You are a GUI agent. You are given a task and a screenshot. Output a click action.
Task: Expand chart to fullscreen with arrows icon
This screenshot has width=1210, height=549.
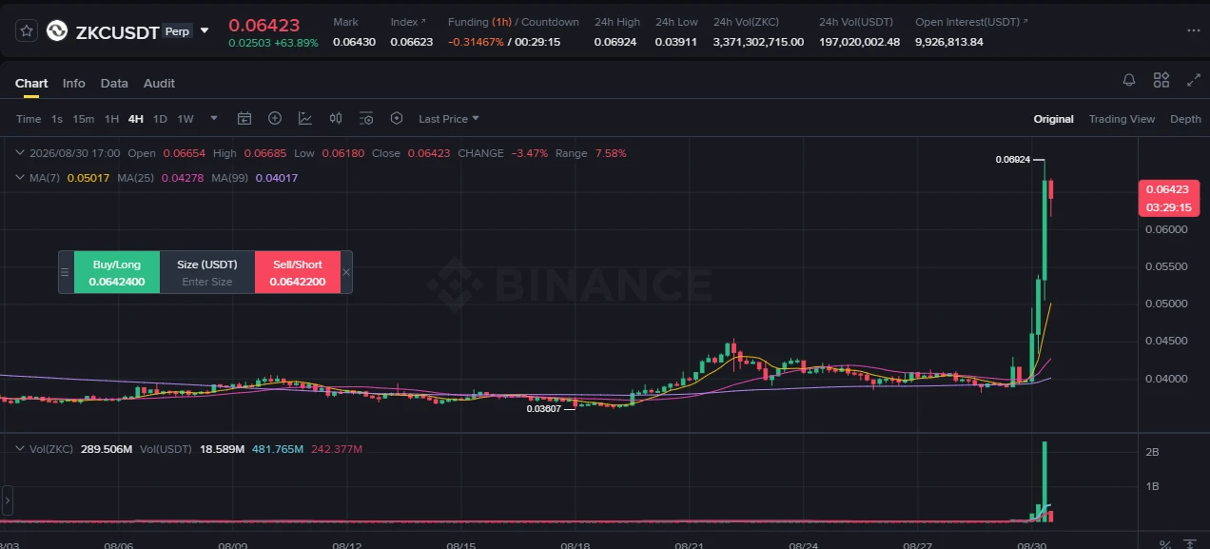coord(1193,80)
